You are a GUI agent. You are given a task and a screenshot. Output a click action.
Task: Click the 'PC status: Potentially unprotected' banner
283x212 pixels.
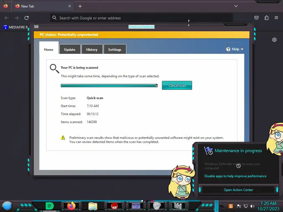click(x=142, y=35)
